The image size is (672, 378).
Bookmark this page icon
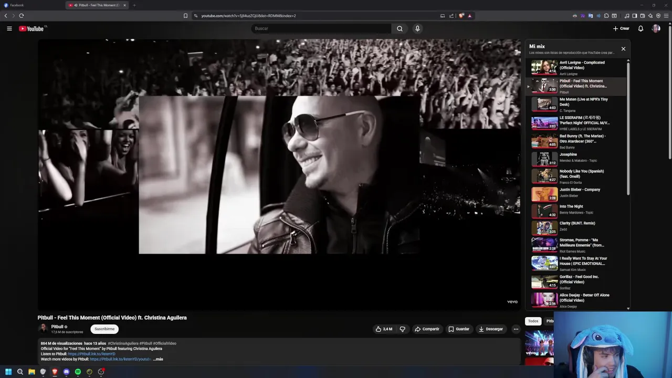[x=185, y=16]
